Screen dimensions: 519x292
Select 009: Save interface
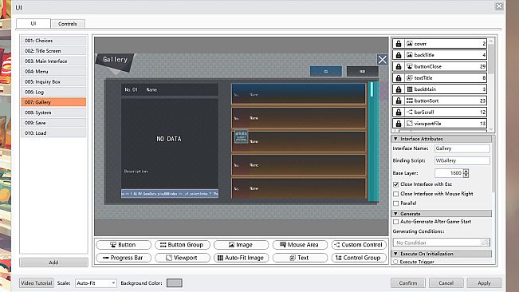click(53, 123)
